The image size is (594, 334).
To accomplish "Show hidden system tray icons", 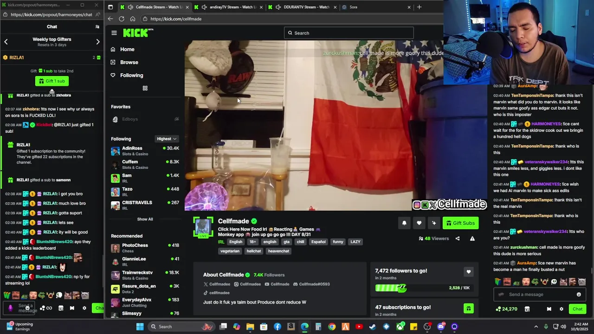I will click(x=536, y=327).
